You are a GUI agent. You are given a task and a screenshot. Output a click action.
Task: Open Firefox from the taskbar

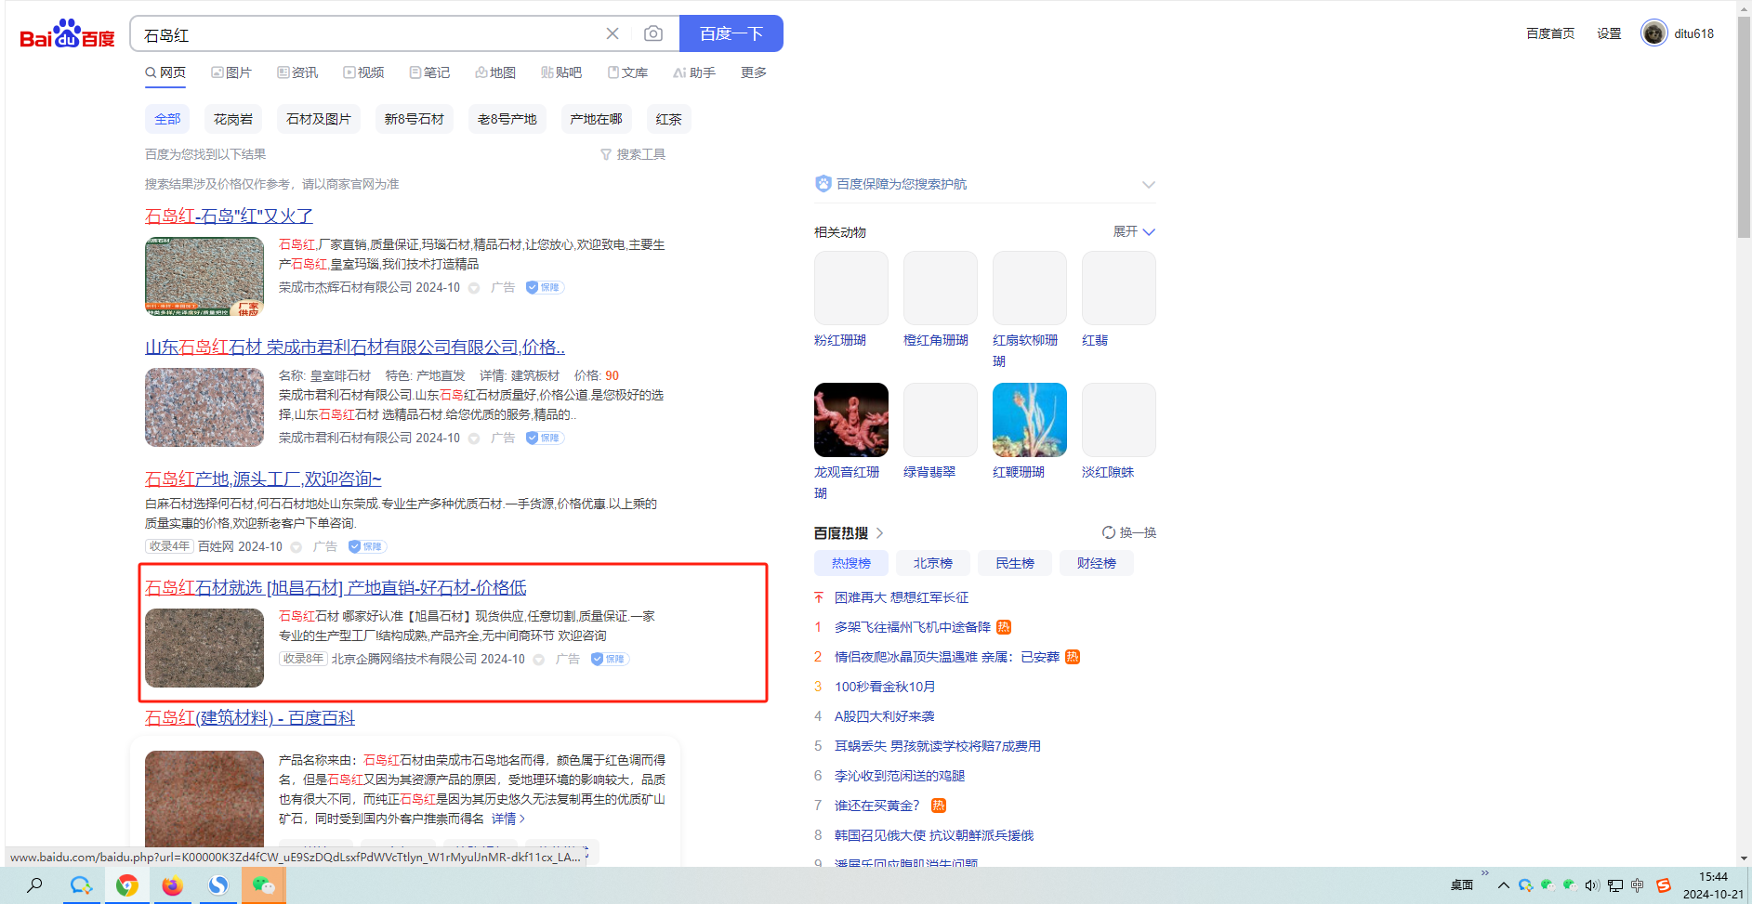(x=172, y=885)
